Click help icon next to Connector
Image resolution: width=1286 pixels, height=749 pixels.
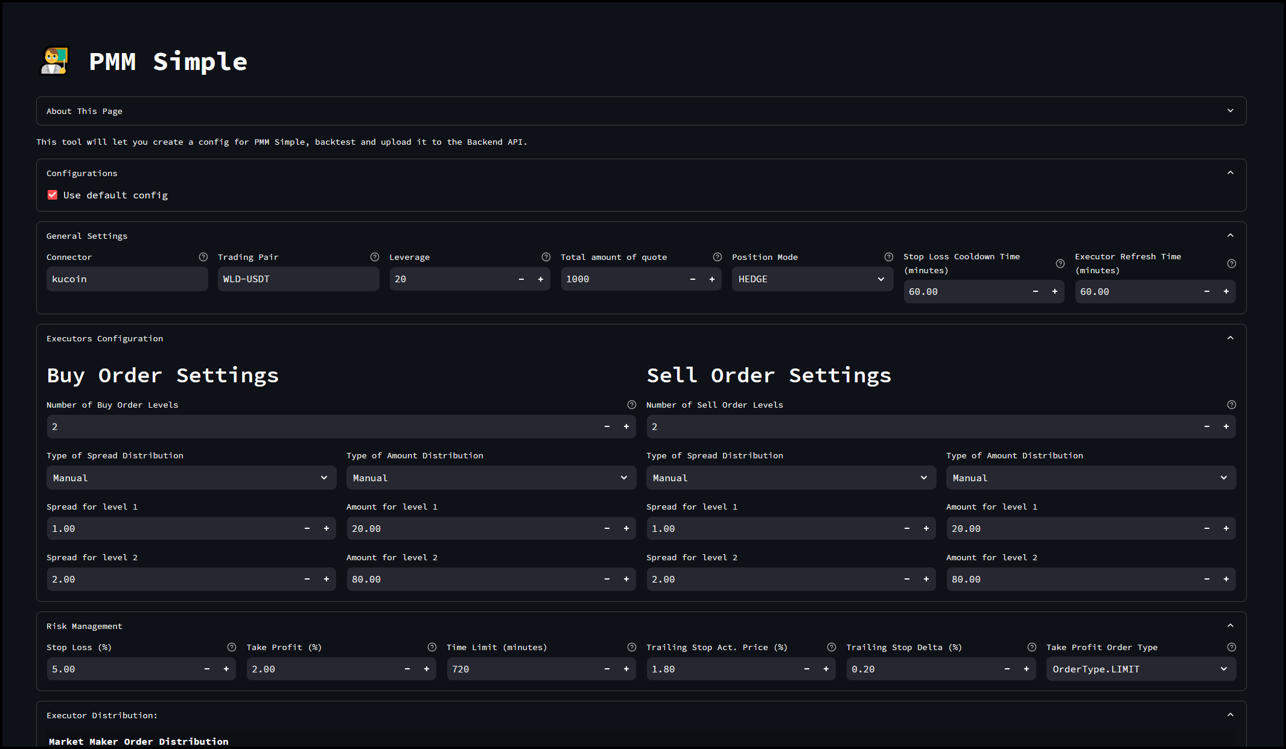(203, 257)
